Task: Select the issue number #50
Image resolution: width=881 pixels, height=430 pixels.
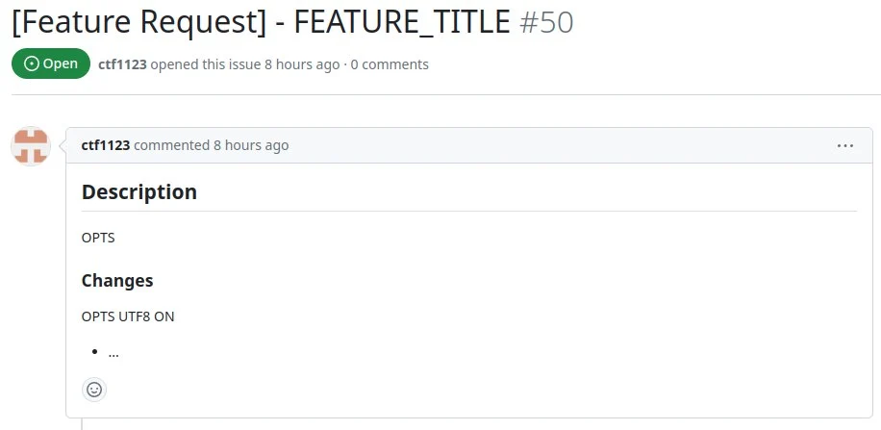Action: tap(546, 22)
